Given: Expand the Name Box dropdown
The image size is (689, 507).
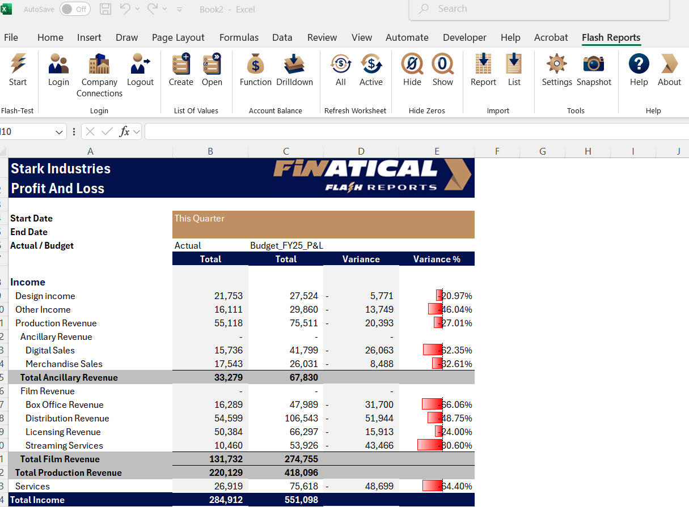Looking at the screenshot, I should click(60, 132).
